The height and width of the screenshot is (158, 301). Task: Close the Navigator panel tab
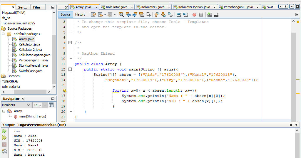(22, 99)
